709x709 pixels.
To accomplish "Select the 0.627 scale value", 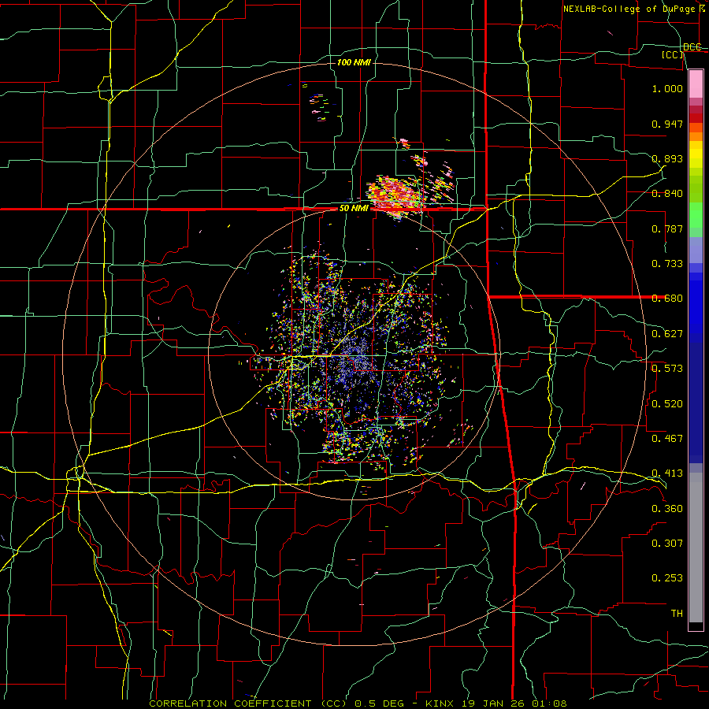I will pyautogui.click(x=667, y=334).
